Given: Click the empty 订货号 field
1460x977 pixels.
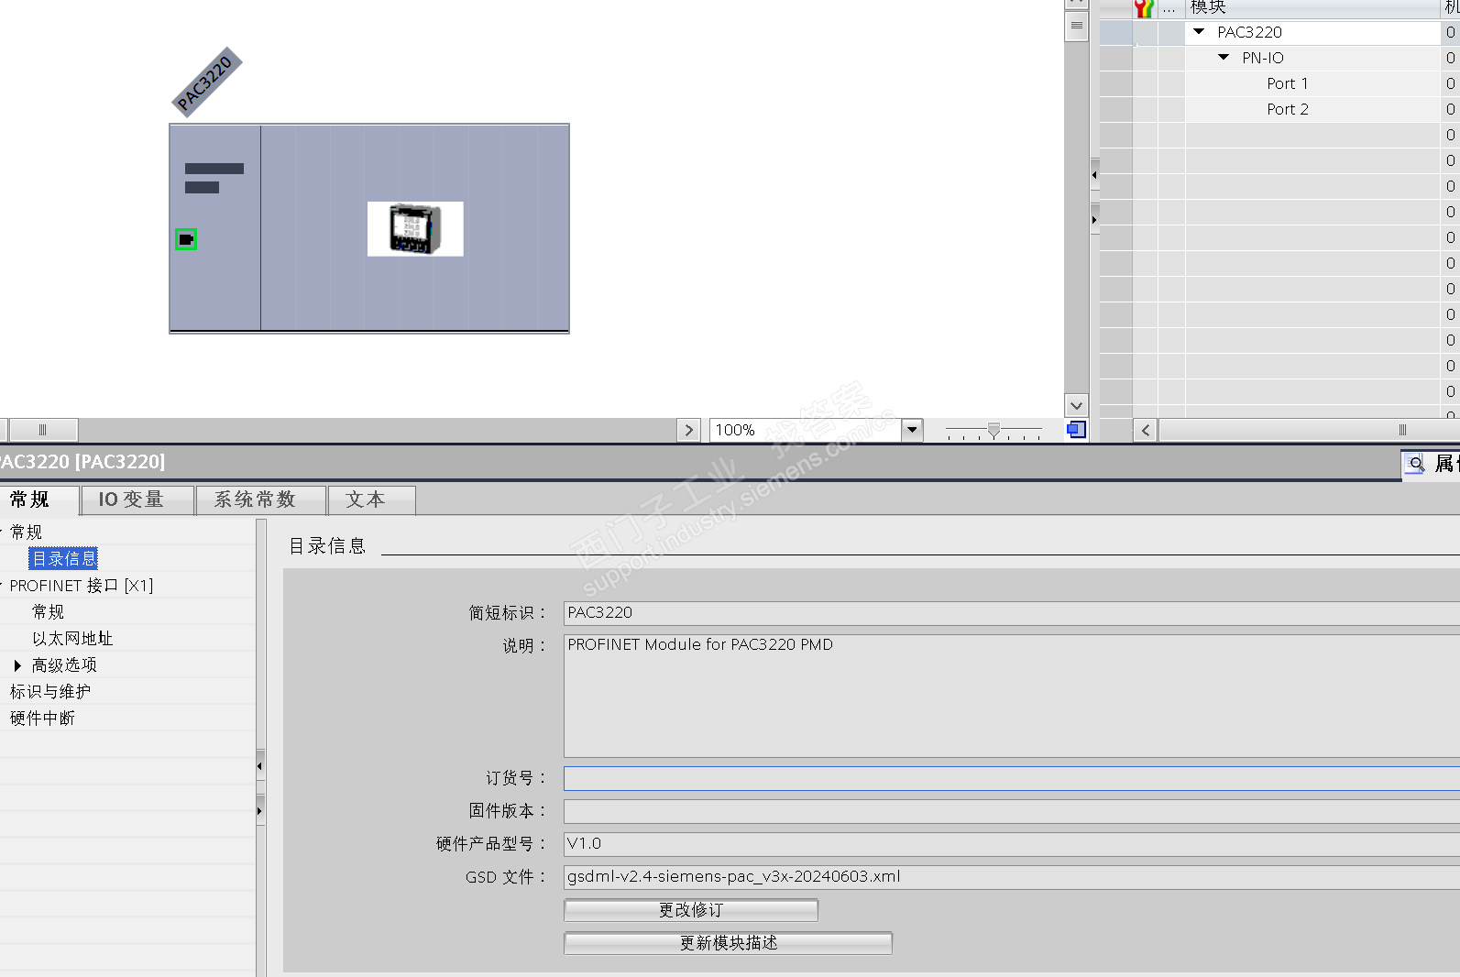Looking at the screenshot, I should coord(1012,779).
